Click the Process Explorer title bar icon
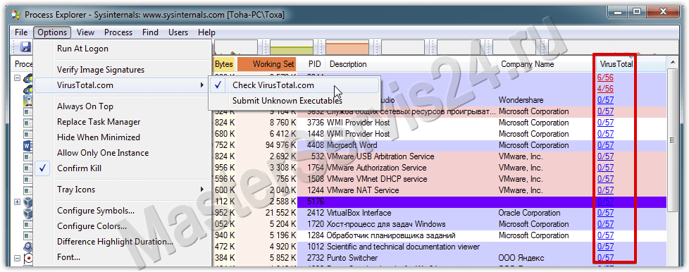689x272 pixels. (15, 15)
